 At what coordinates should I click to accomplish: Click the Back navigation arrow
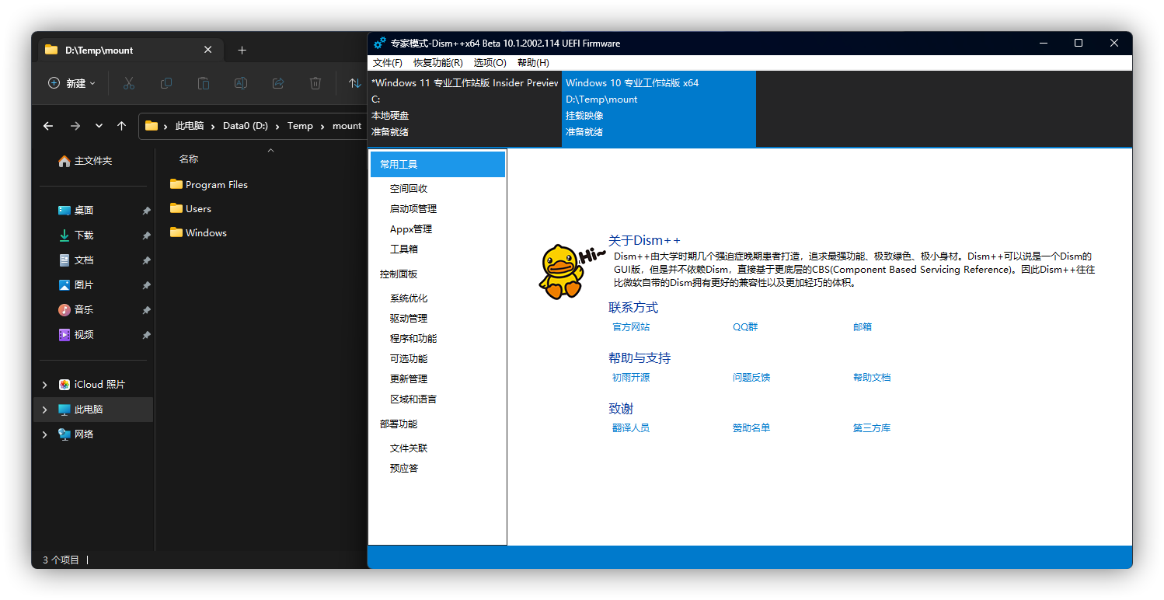pyautogui.click(x=47, y=125)
